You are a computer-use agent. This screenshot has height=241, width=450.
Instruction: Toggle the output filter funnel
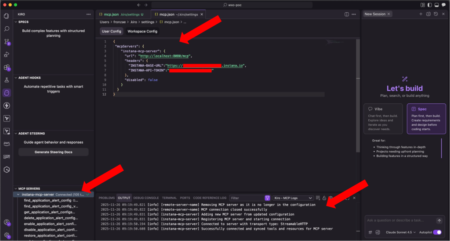267,198
